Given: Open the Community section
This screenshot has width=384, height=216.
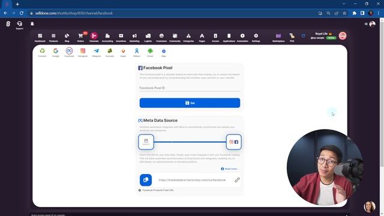Looking at the screenshot, I should click(175, 37).
